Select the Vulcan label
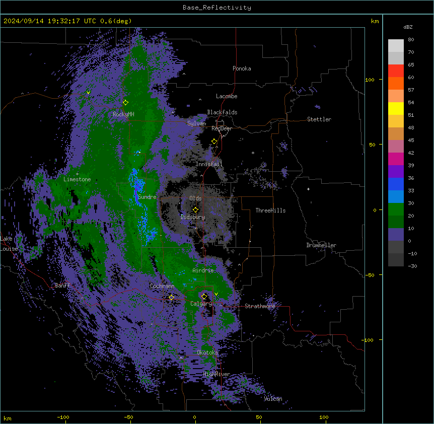This screenshot has width=434, height=424. 273,399
